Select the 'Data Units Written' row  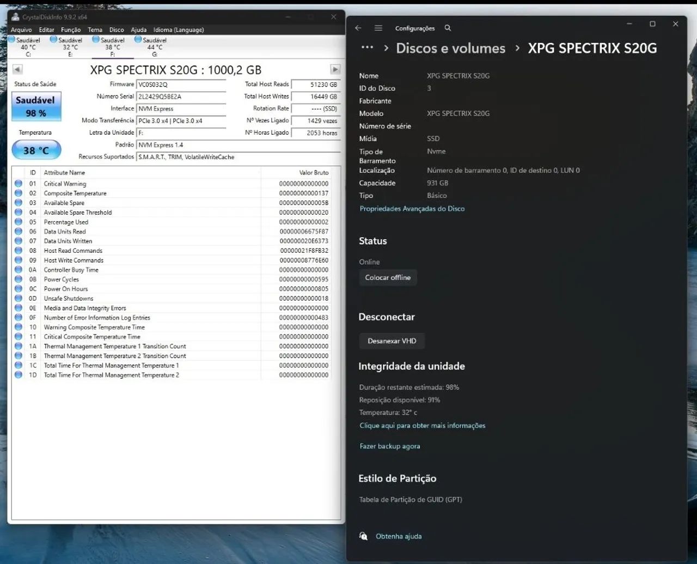172,241
